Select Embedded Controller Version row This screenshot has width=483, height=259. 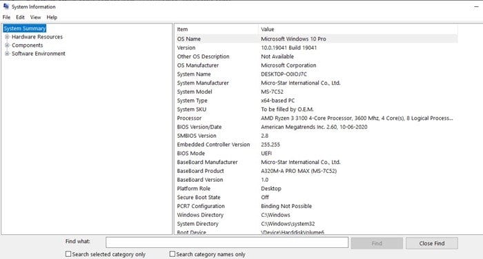tap(316, 145)
